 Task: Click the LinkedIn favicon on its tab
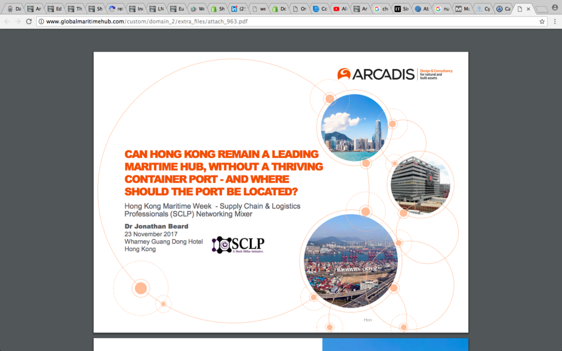pyautogui.click(x=234, y=8)
